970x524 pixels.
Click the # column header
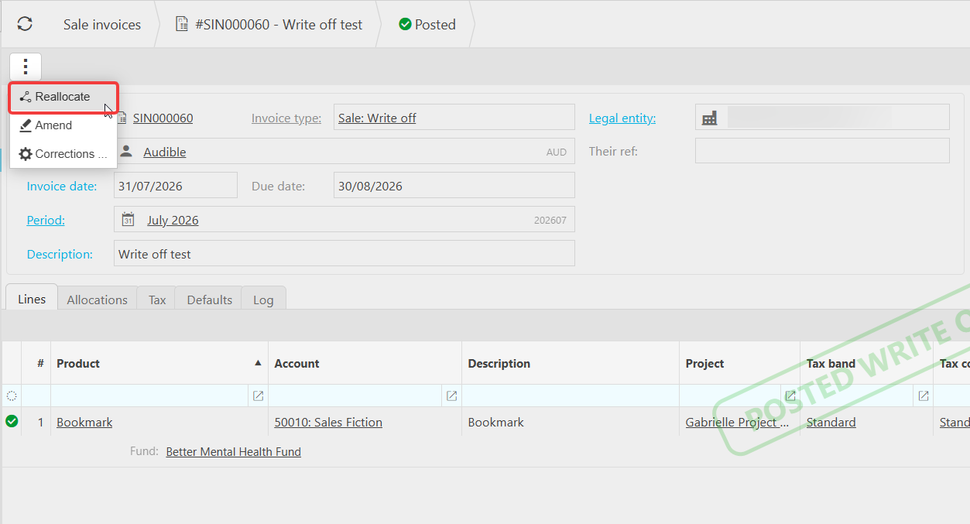(36, 363)
